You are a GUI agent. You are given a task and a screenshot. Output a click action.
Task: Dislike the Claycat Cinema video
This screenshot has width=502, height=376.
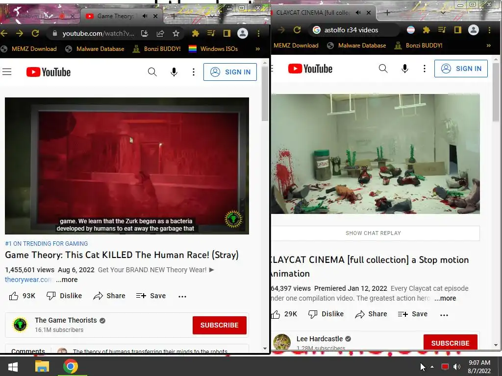326,314
